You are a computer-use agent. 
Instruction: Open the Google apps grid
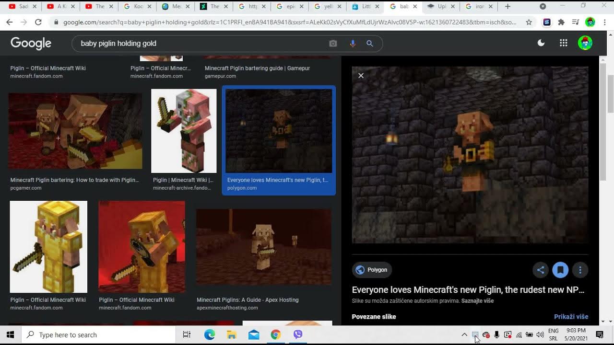[x=564, y=43]
